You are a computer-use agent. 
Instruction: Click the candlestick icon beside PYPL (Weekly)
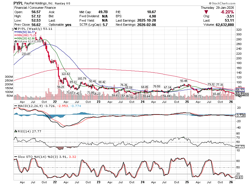[15, 29]
